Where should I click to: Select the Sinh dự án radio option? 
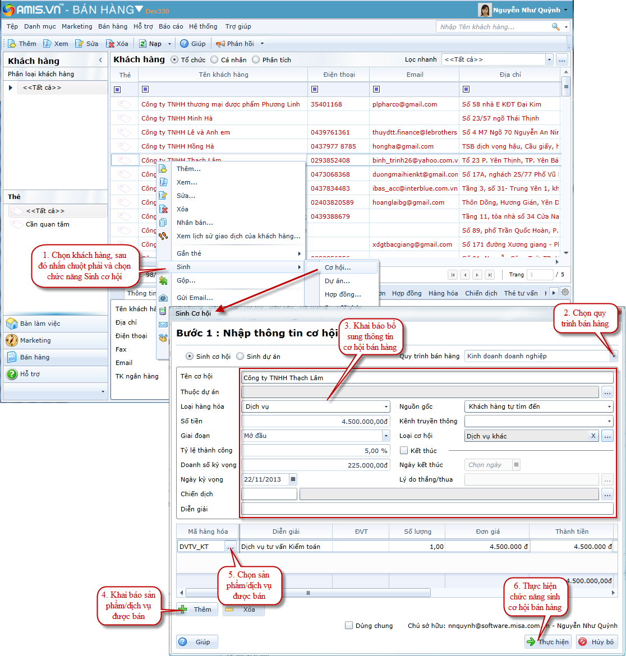tap(240, 356)
